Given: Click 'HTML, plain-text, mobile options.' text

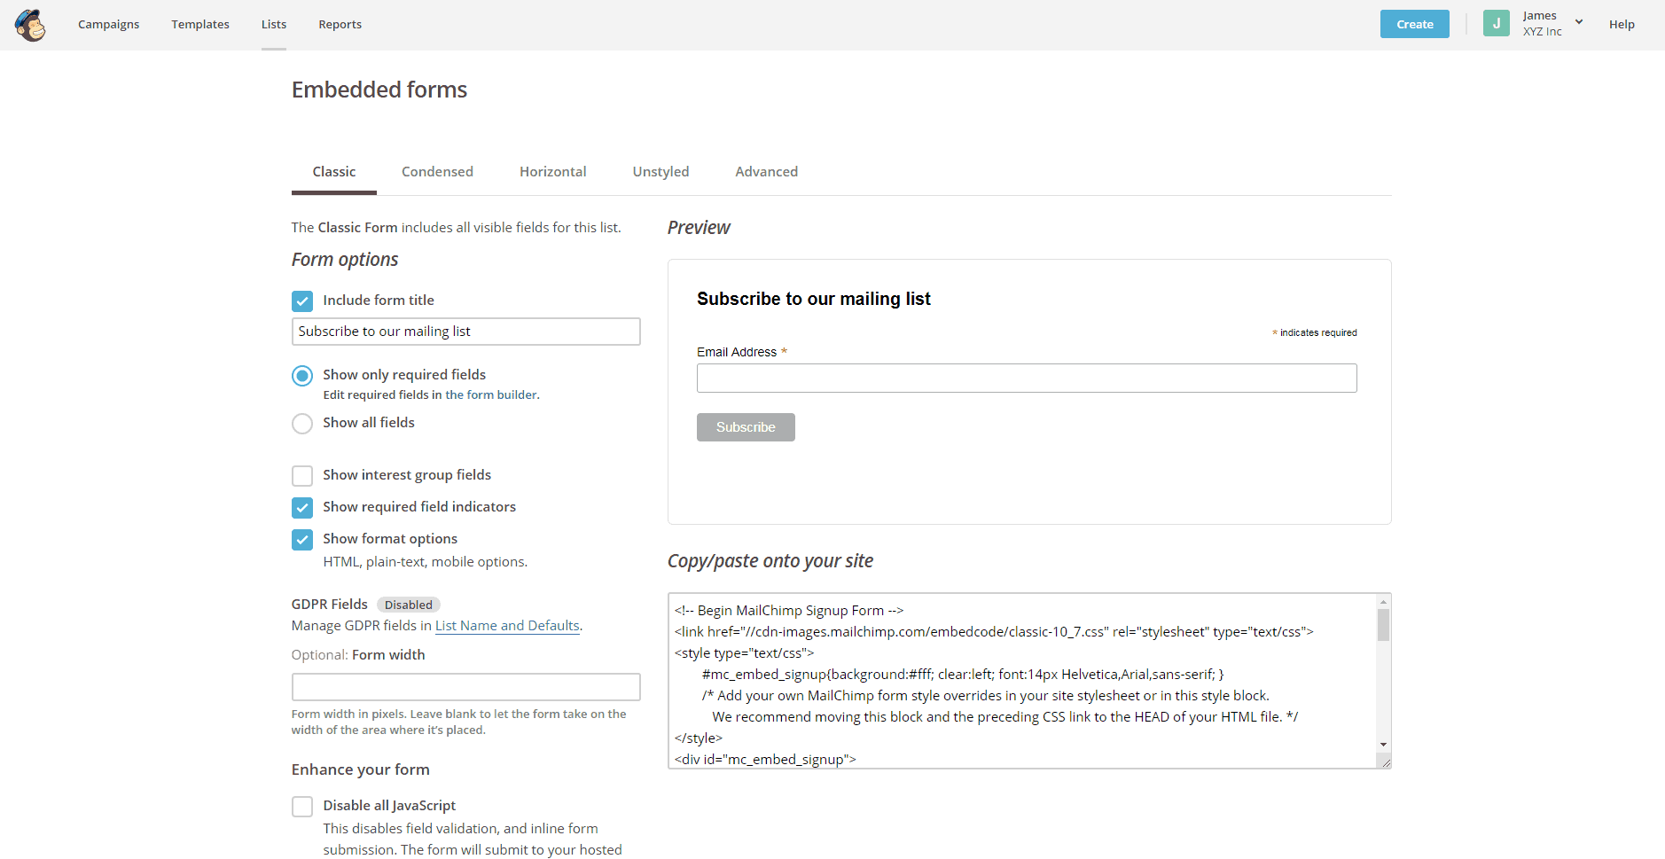Looking at the screenshot, I should pyautogui.click(x=426, y=562).
